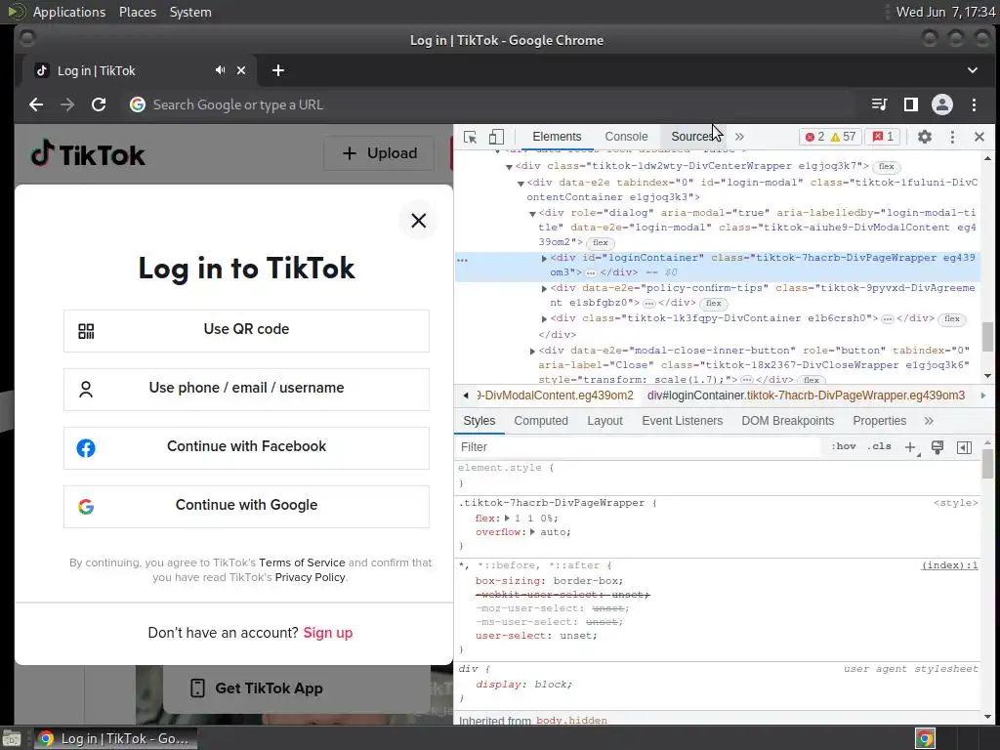The image size is (1000, 750).
Task: Open the (index):1 source link
Action: coord(949,565)
